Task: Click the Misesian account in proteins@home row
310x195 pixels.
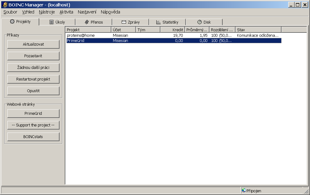Action: [121, 35]
